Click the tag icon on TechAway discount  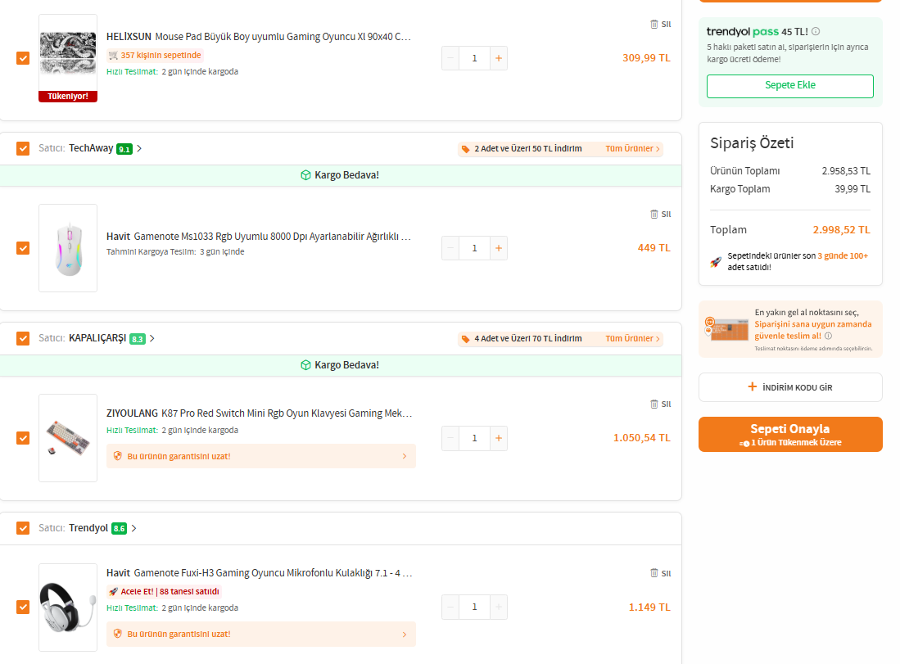465,149
